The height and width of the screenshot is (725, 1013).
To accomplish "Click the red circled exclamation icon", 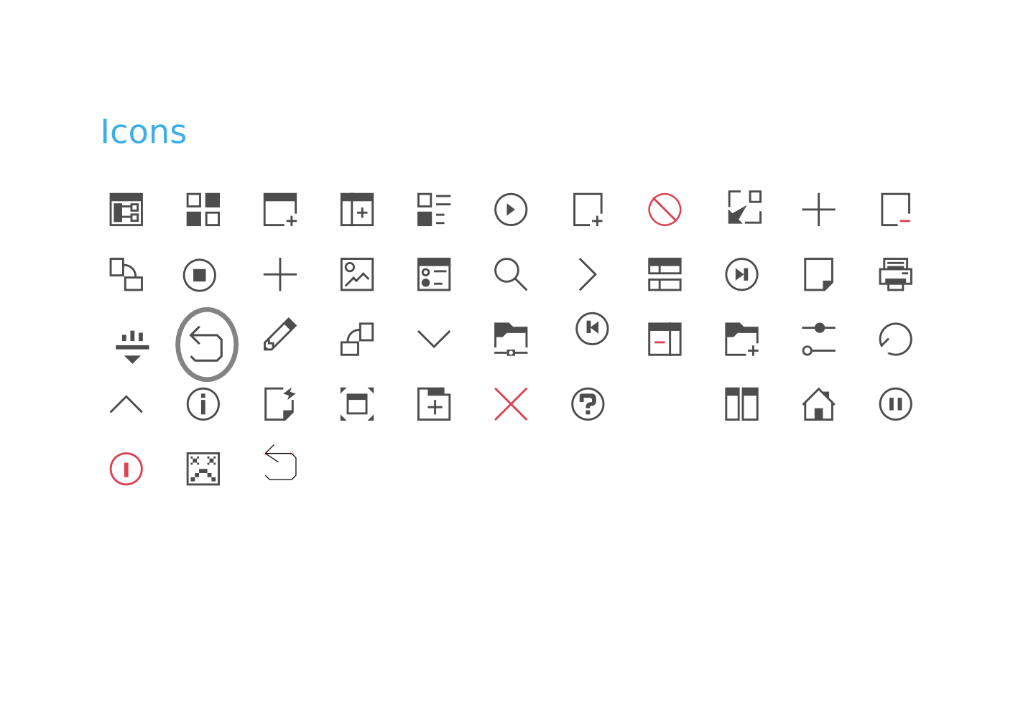I will point(126,469).
